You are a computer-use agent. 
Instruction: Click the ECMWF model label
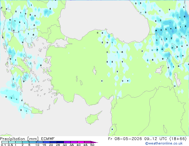[x=48, y=139]
